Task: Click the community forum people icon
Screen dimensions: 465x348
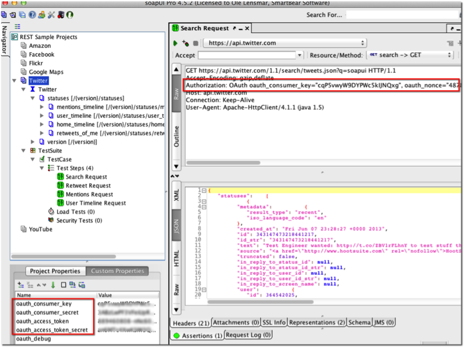Action: (x=41, y=15)
